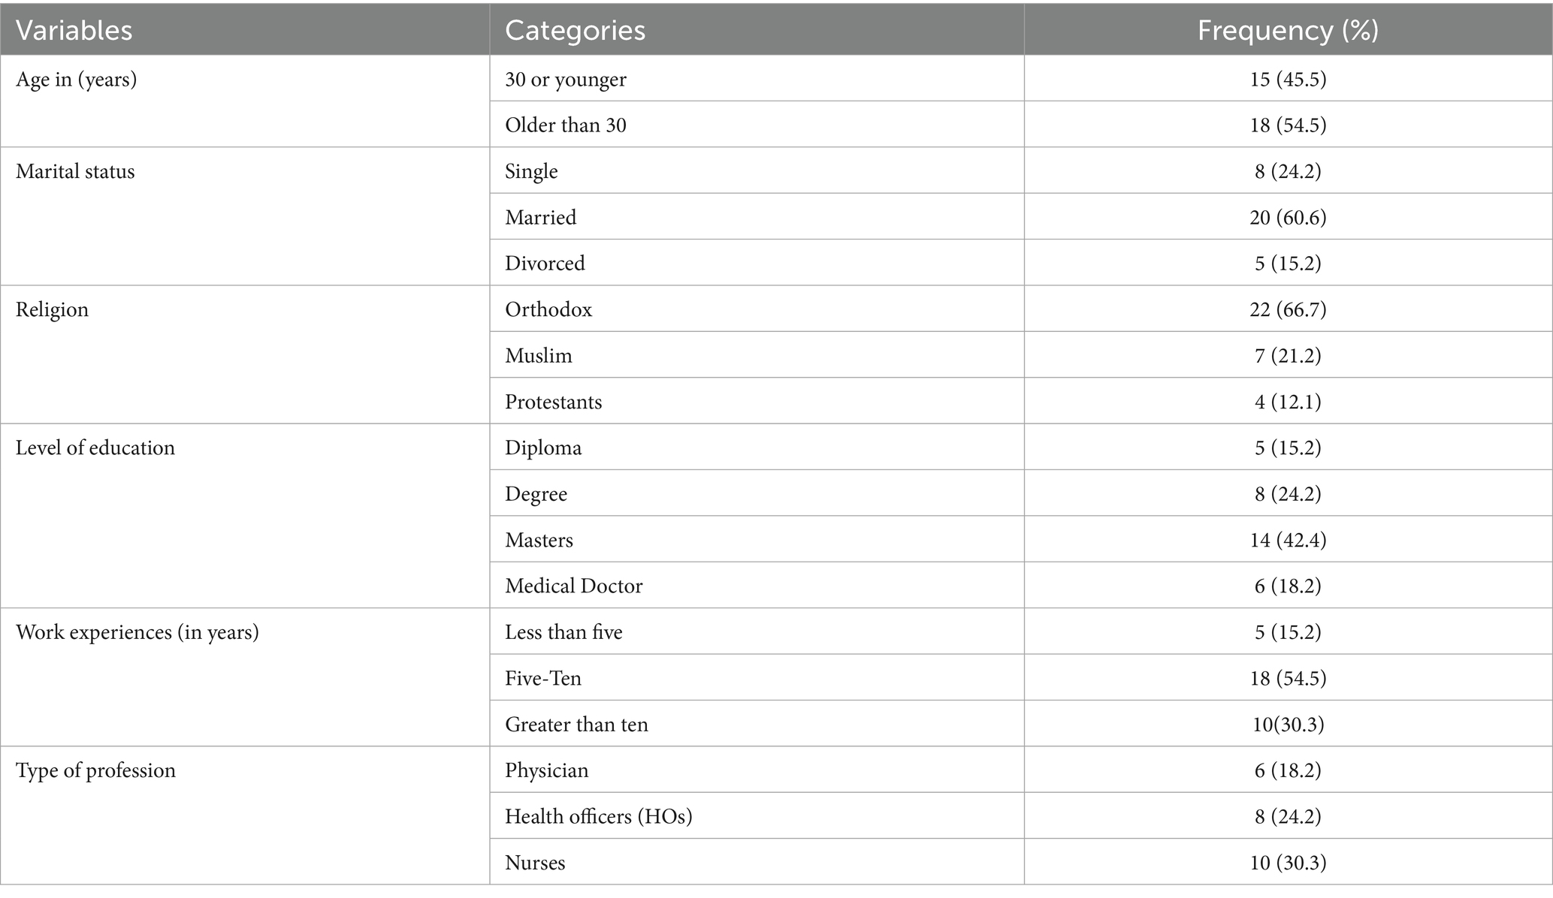This screenshot has height=898, width=1553.
Task: Select the Nurses category cell
Action: click(x=757, y=862)
